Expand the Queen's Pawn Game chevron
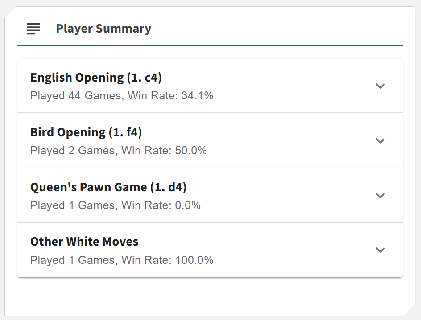The height and width of the screenshot is (320, 421). (x=380, y=195)
